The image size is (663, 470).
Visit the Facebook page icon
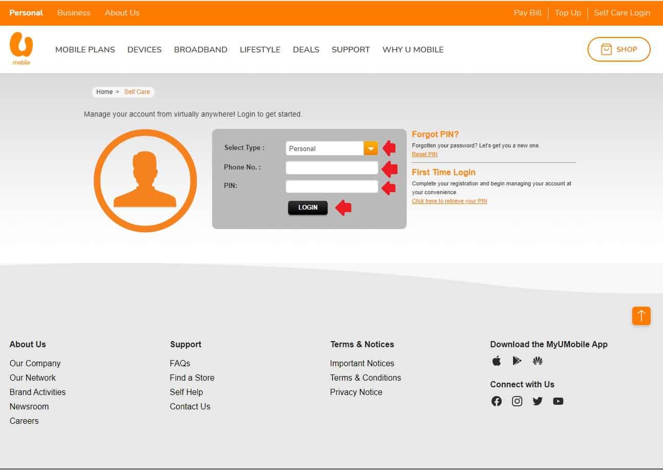click(497, 401)
